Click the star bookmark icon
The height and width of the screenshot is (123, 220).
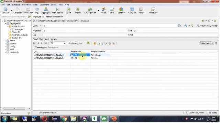click(209, 21)
